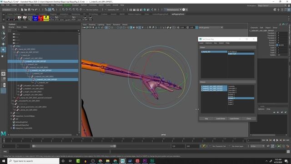
Task: Open Options menu in Set Driven Key window
Action: tap(209, 43)
